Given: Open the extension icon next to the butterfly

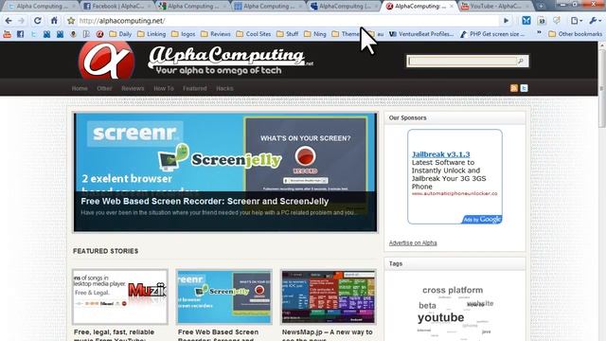Looking at the screenshot, I should point(542,21).
